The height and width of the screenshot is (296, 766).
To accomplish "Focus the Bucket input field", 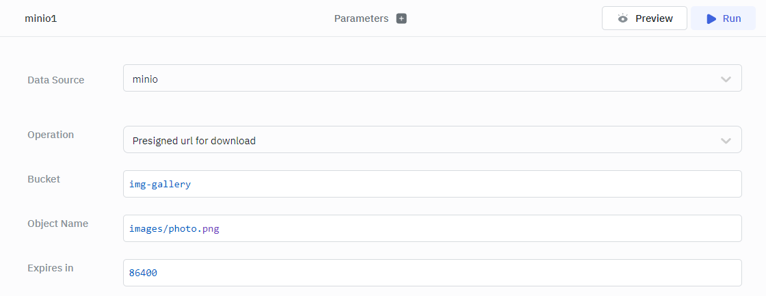I will (432, 184).
